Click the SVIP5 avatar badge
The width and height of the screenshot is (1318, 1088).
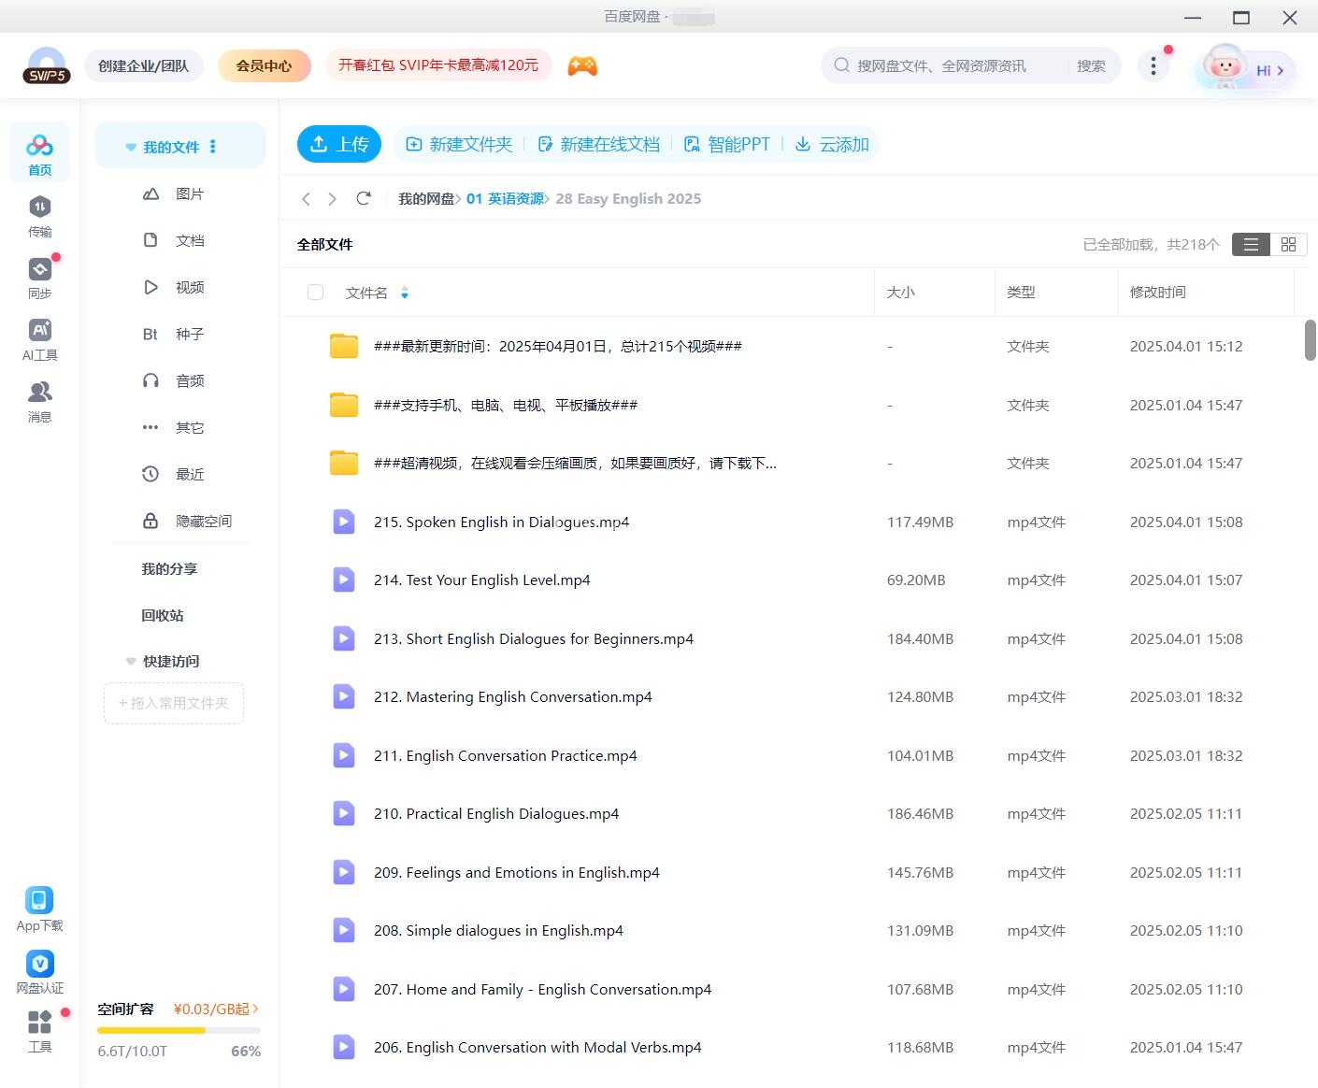(x=47, y=66)
